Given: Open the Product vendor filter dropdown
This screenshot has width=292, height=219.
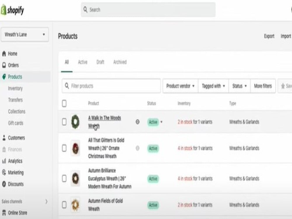Looking at the screenshot, I should [180, 86].
